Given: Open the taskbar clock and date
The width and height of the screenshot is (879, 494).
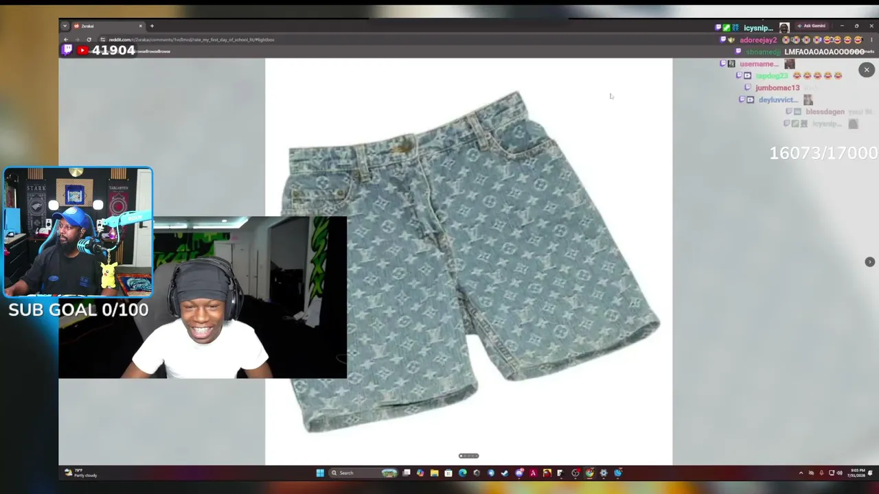Looking at the screenshot, I should coord(856,473).
